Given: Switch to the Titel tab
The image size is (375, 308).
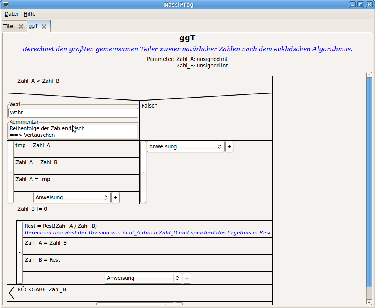Looking at the screenshot, I should click(x=9, y=26).
